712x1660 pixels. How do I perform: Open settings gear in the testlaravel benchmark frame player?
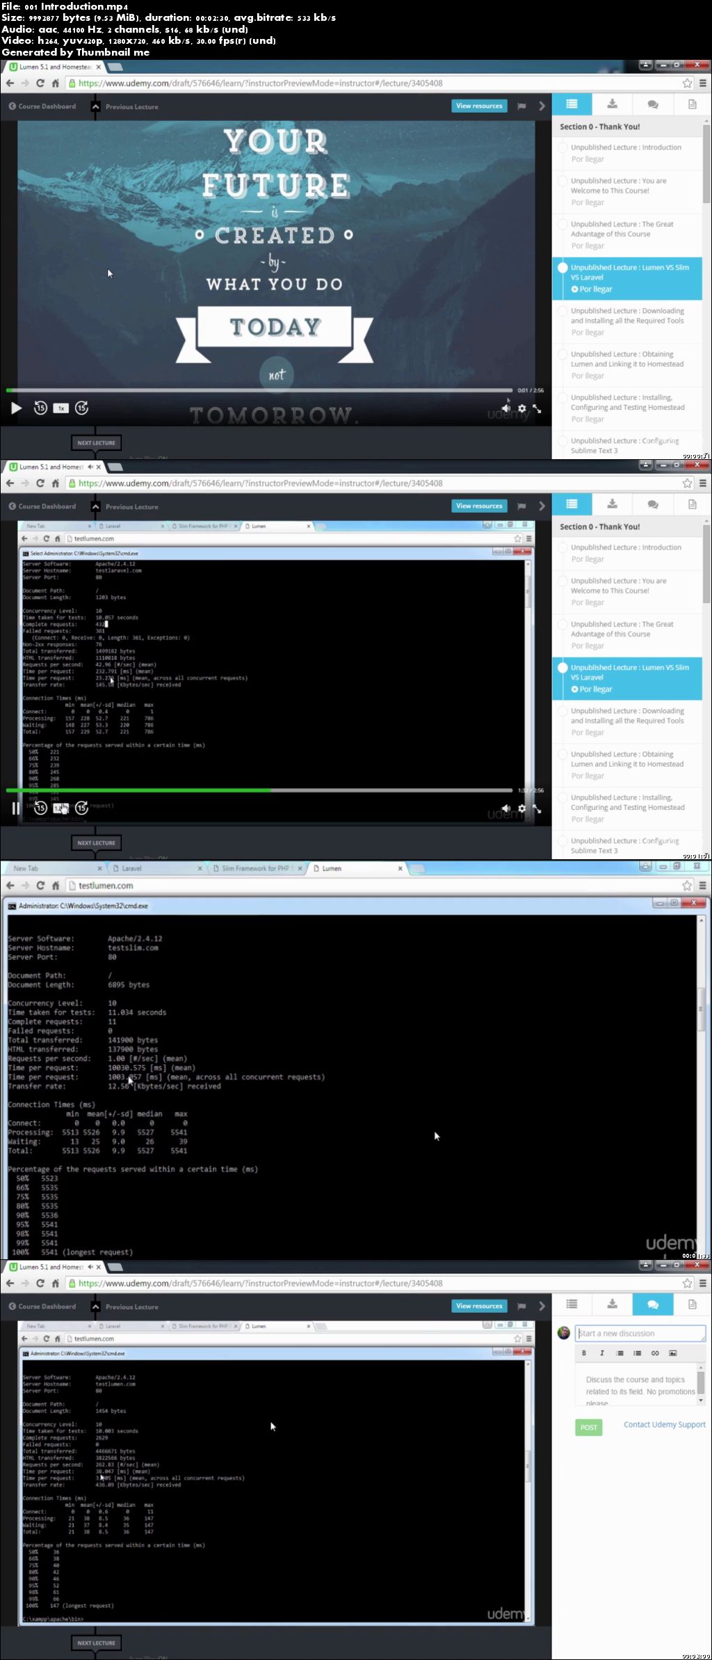pos(521,808)
